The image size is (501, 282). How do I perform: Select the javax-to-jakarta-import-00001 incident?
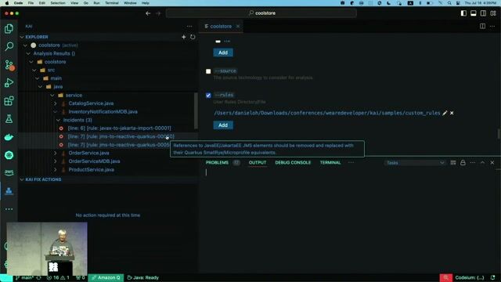119,128
